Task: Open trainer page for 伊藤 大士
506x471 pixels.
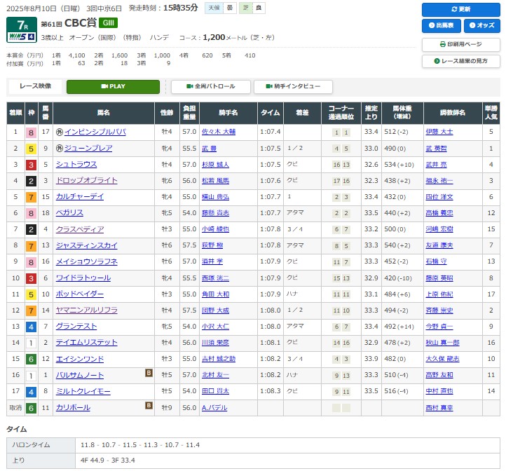Action: click(x=439, y=132)
